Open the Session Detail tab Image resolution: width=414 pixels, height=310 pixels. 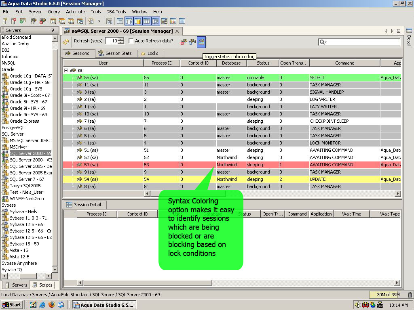[85, 205]
